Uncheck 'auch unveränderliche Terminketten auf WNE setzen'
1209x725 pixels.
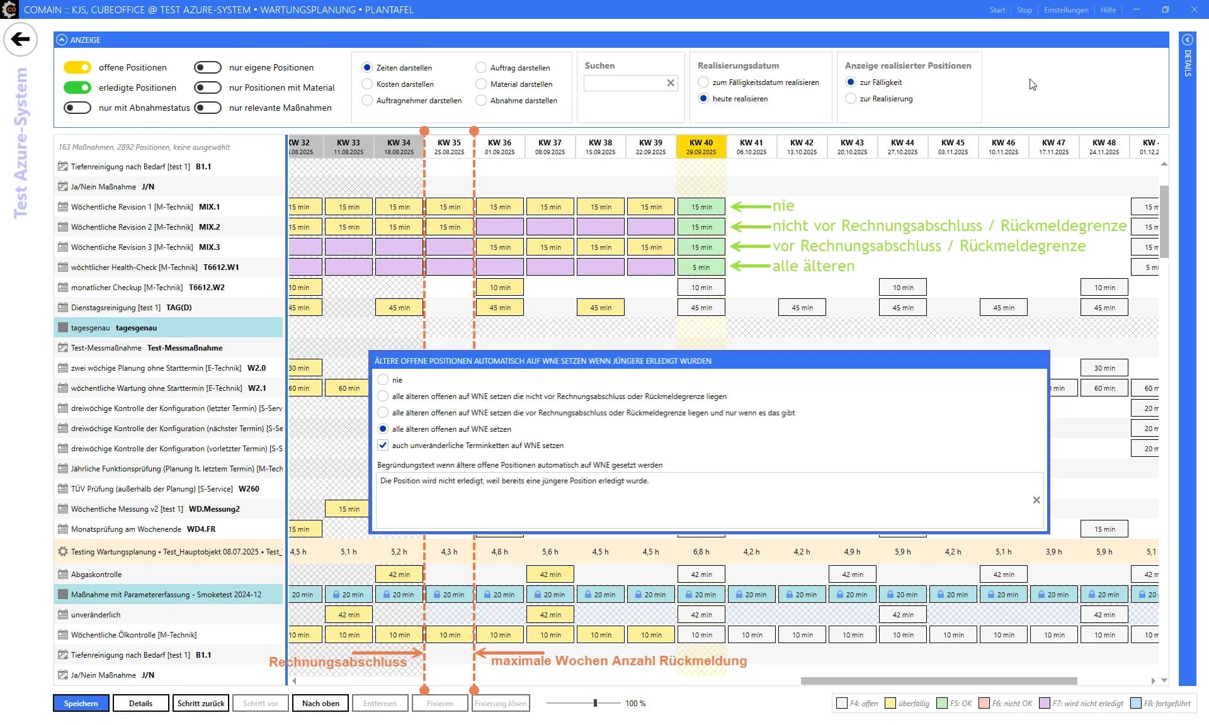[x=383, y=445]
